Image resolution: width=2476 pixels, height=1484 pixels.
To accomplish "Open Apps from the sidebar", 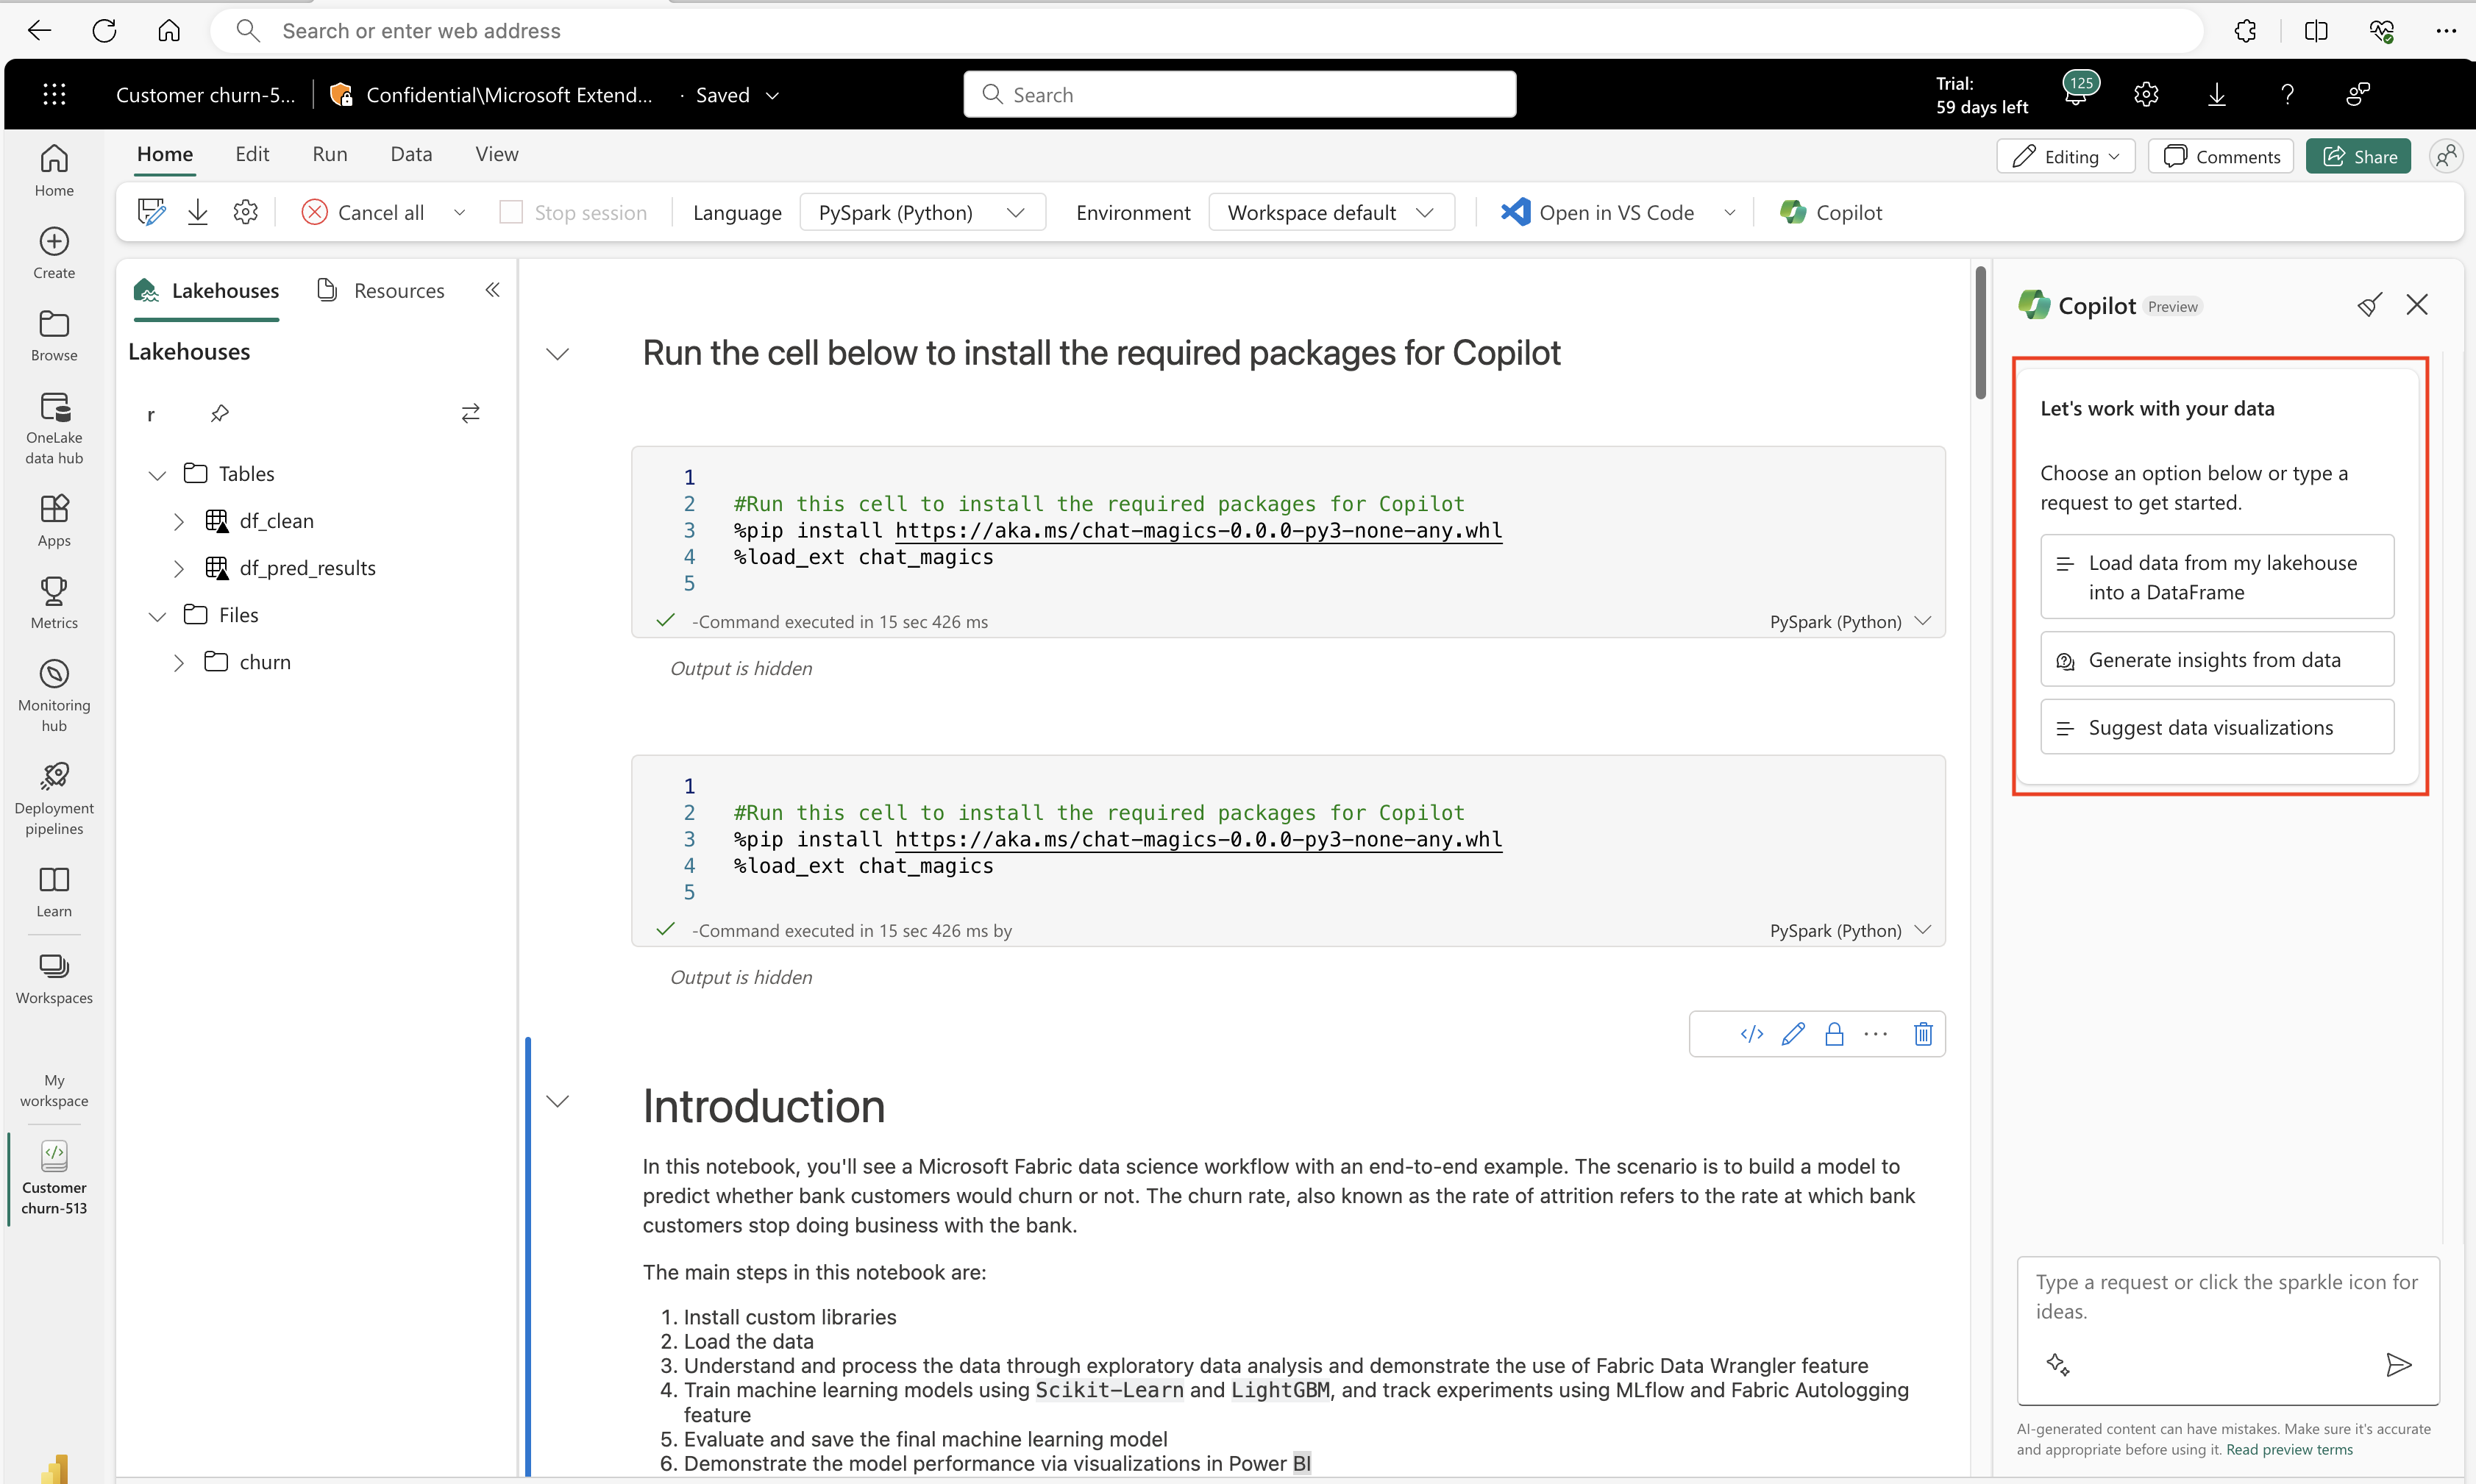I will pos(54,521).
